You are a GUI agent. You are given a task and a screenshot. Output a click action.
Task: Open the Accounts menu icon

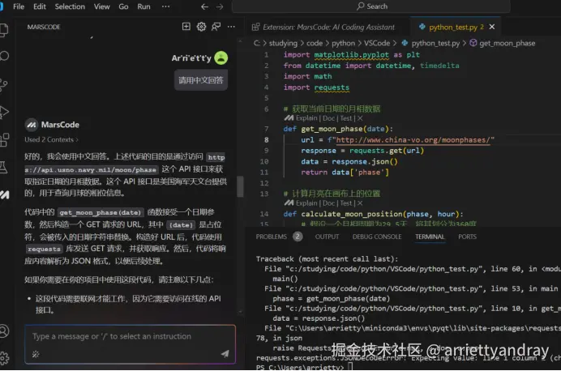[x=4, y=331]
